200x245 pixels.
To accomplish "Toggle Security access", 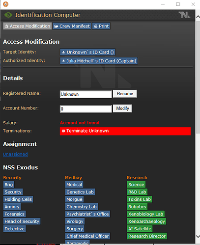I will (13, 192).
